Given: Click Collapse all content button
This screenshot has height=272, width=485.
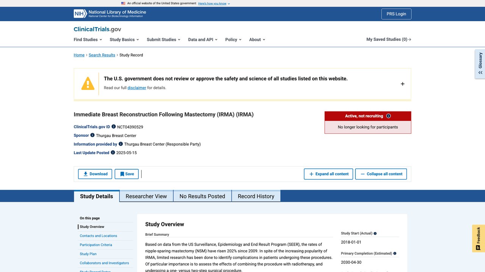Looking at the screenshot, I should (x=381, y=174).
